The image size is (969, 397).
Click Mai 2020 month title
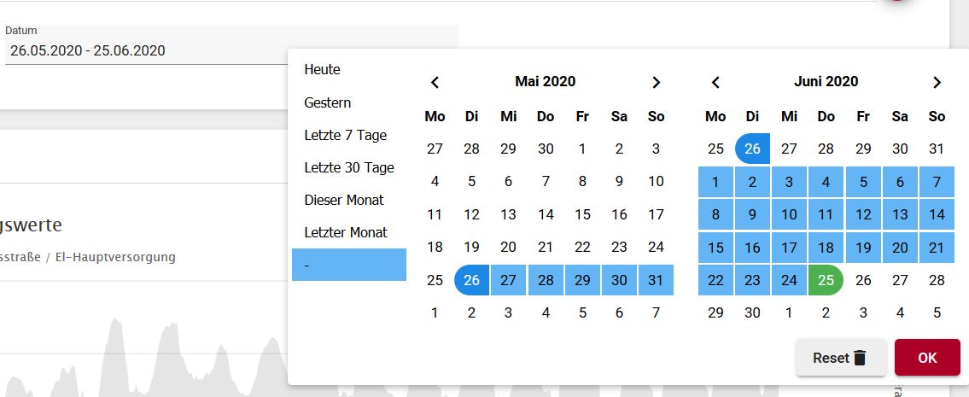(x=545, y=82)
